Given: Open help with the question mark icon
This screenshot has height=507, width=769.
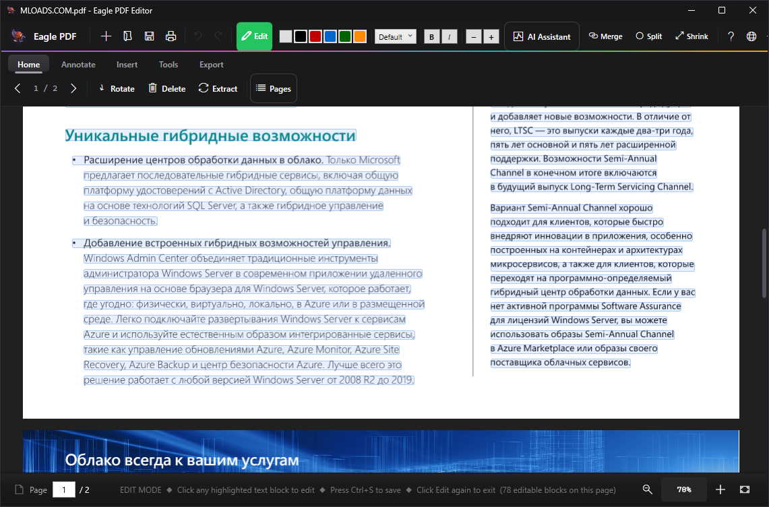Looking at the screenshot, I should point(731,36).
